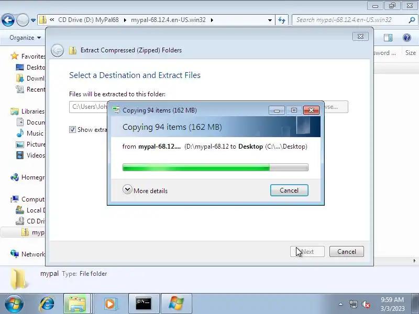Open Desktop in Favorites list
Image resolution: width=419 pixels, height=314 pixels.
tap(31, 68)
